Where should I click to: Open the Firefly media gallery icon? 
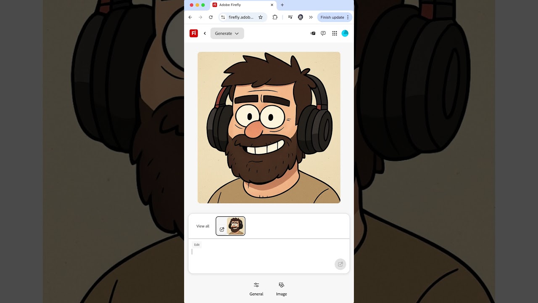point(313,33)
